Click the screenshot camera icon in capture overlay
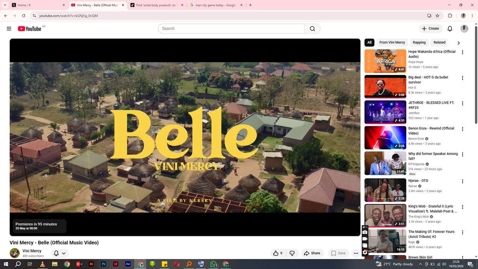 (365, 232)
